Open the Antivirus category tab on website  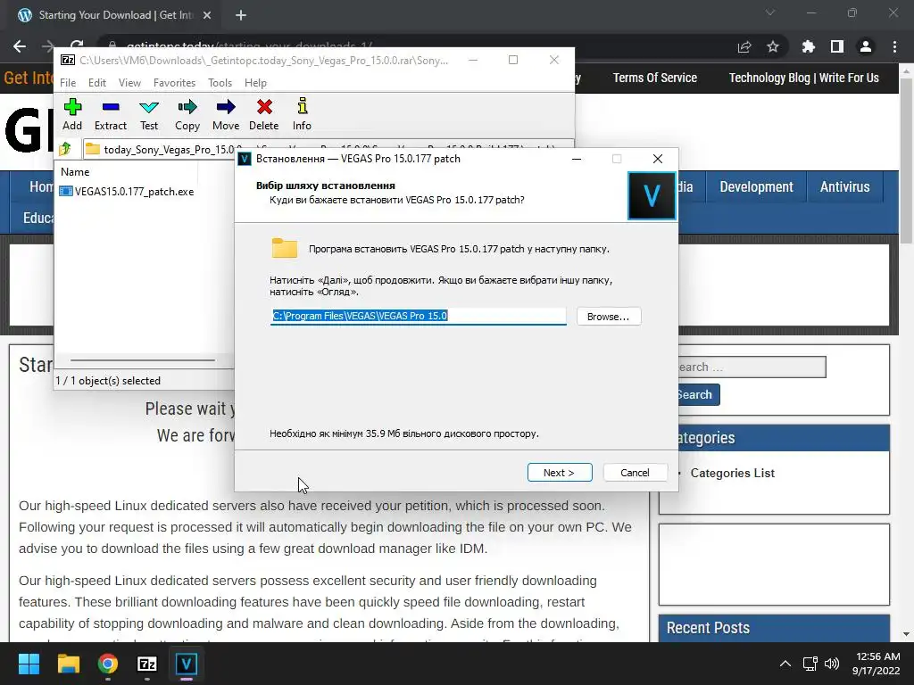tap(844, 186)
